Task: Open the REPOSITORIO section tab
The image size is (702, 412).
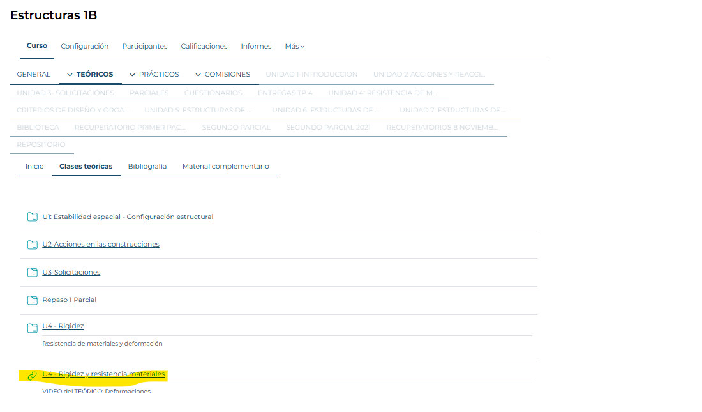Action: coord(41,144)
